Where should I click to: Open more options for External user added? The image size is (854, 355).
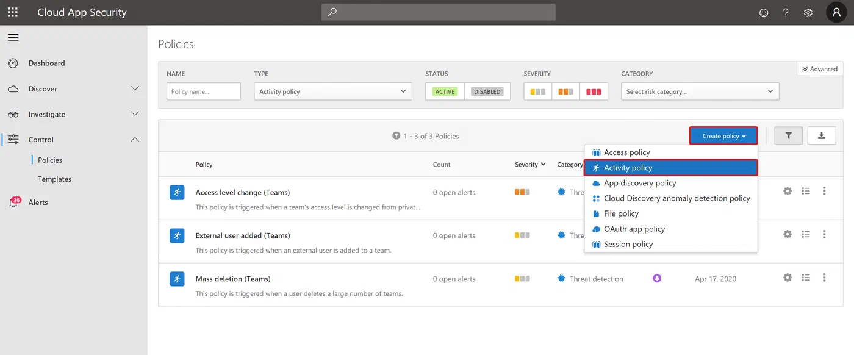824,234
